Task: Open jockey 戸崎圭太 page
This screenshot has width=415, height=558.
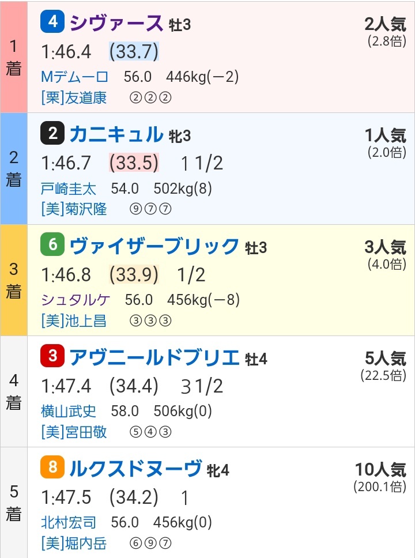Action: 69,188
